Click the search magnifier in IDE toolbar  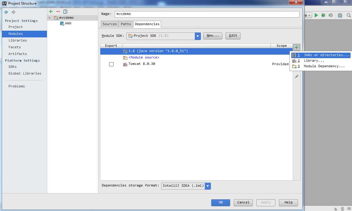(349, 15)
